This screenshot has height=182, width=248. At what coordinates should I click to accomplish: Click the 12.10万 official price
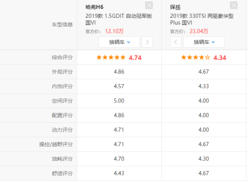pyautogui.click(x=114, y=31)
